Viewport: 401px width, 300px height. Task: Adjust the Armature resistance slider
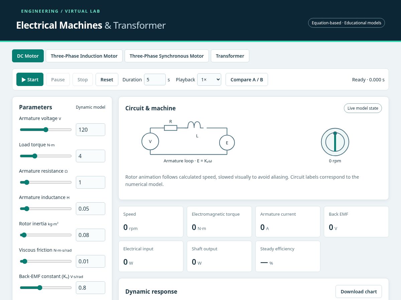coord(46,182)
